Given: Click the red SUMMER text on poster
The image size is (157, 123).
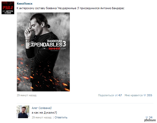Looking at the screenshot, I should tap(54, 49).
